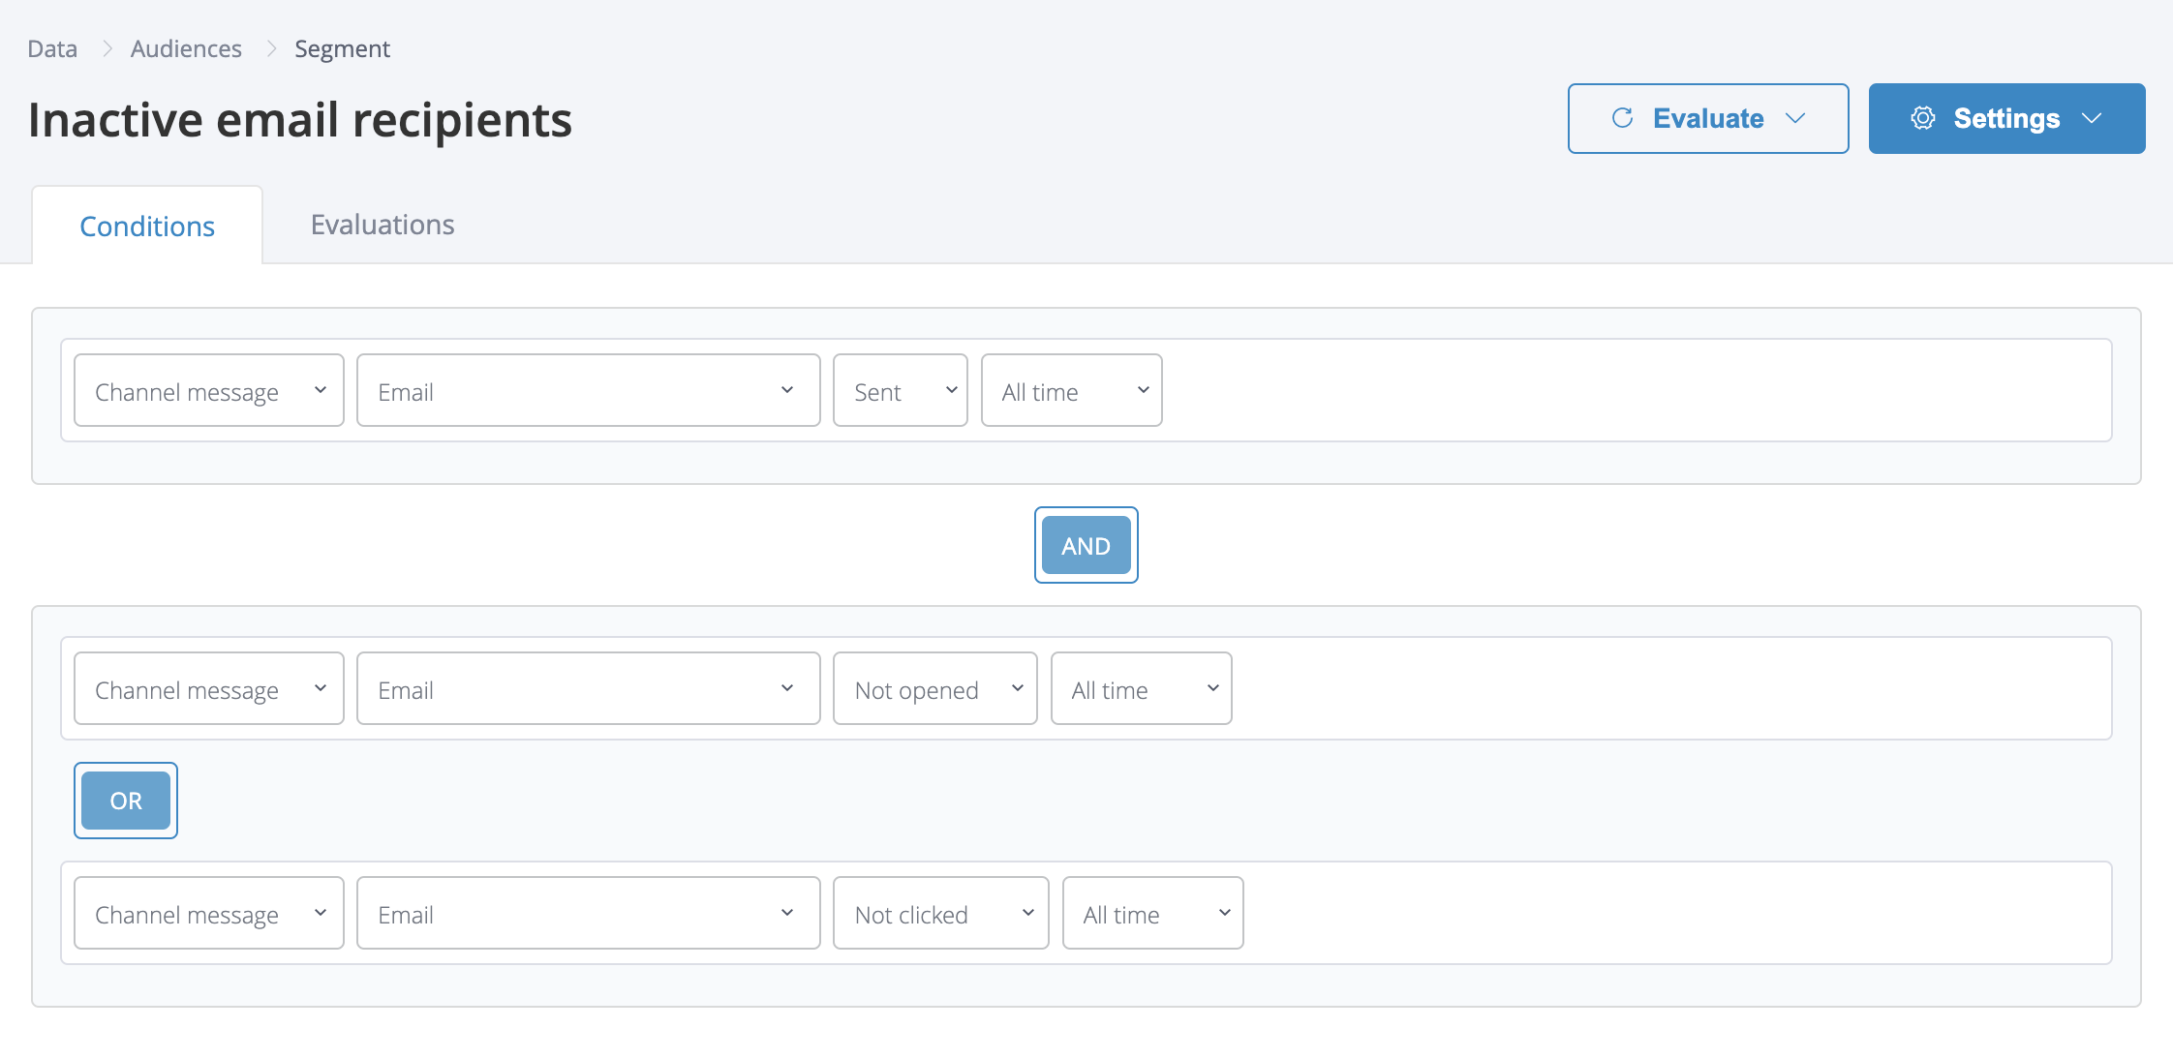The height and width of the screenshot is (1059, 2173).
Task: Go to Data in breadcrumb
Action: pyautogui.click(x=52, y=48)
